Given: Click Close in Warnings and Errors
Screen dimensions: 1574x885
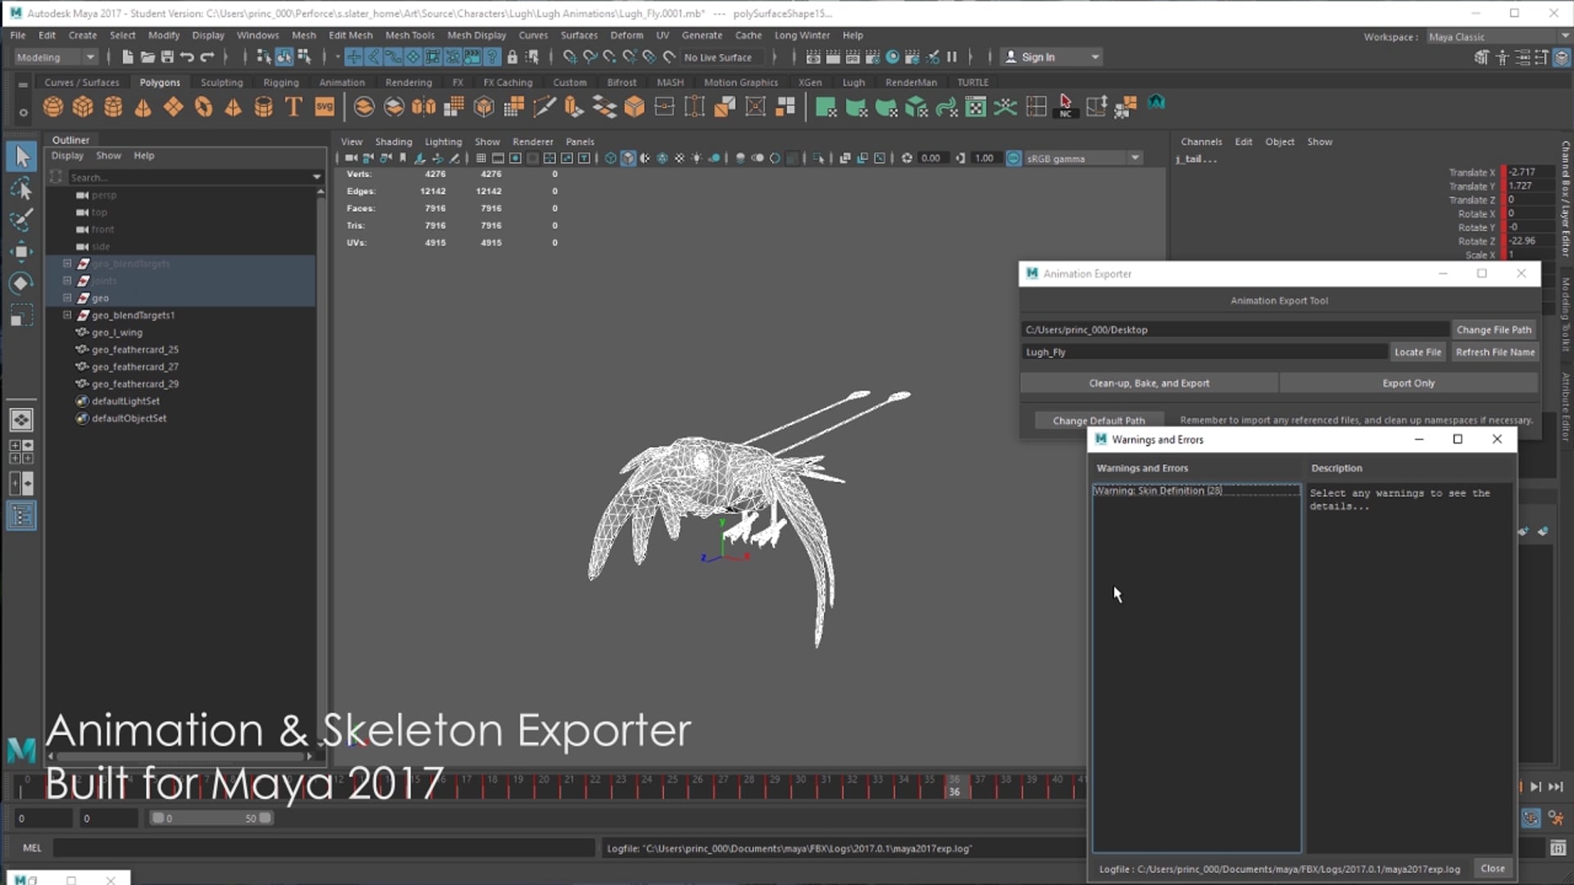Looking at the screenshot, I should click(1492, 869).
